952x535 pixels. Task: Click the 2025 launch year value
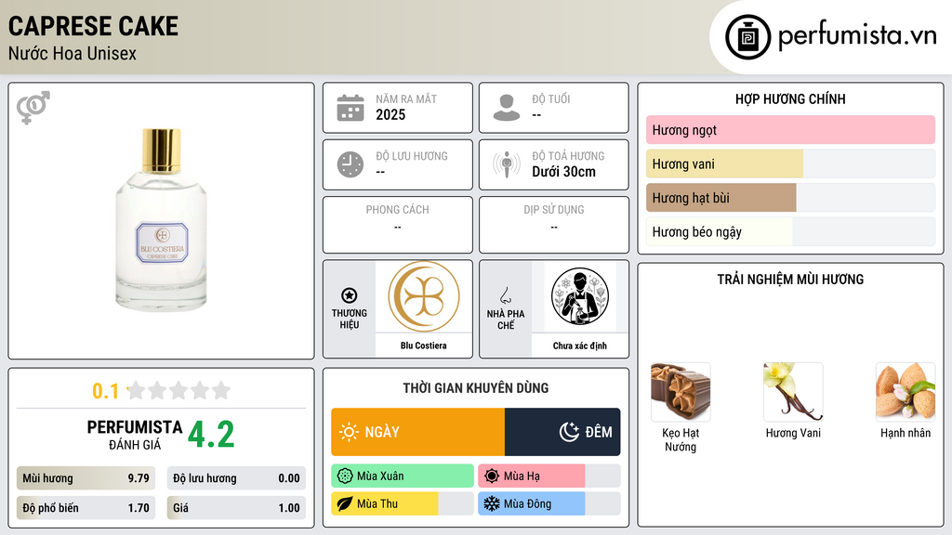390,114
